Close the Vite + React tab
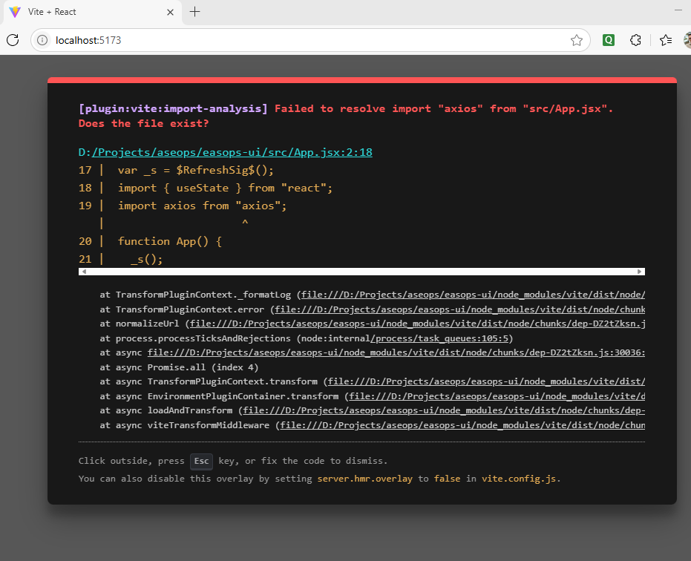The height and width of the screenshot is (561, 691). point(170,12)
